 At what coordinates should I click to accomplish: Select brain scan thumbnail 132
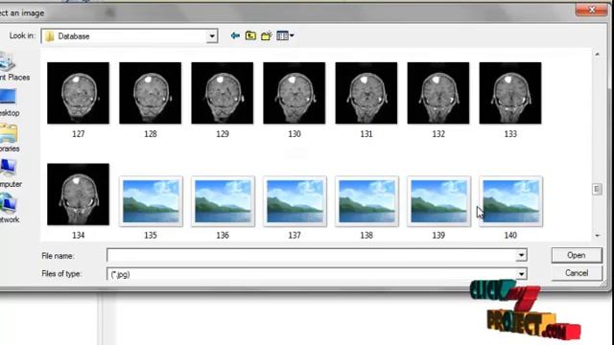click(x=438, y=93)
